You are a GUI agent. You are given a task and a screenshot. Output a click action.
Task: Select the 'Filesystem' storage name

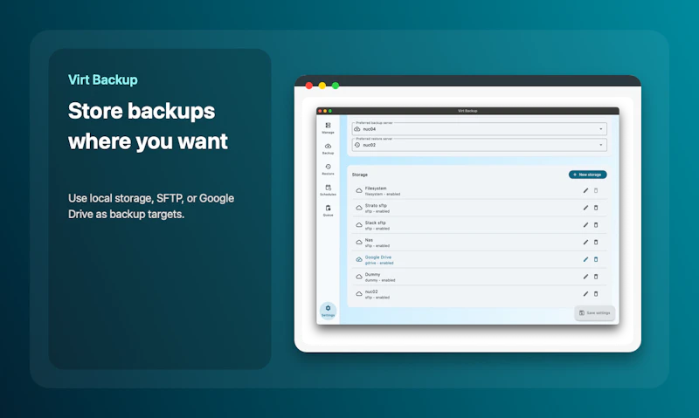[x=376, y=188]
